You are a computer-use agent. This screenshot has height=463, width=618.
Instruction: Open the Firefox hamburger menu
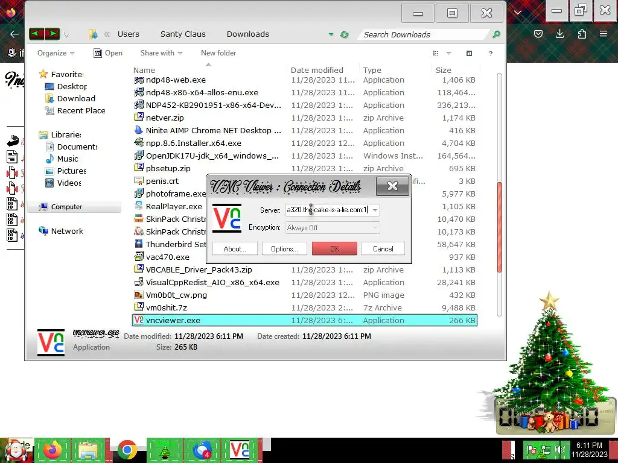(604, 34)
